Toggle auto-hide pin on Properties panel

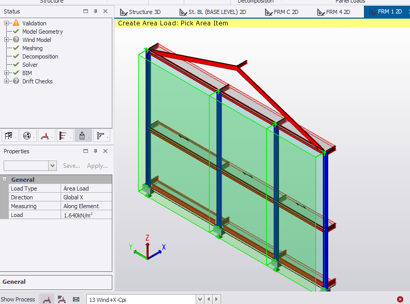(x=95, y=151)
